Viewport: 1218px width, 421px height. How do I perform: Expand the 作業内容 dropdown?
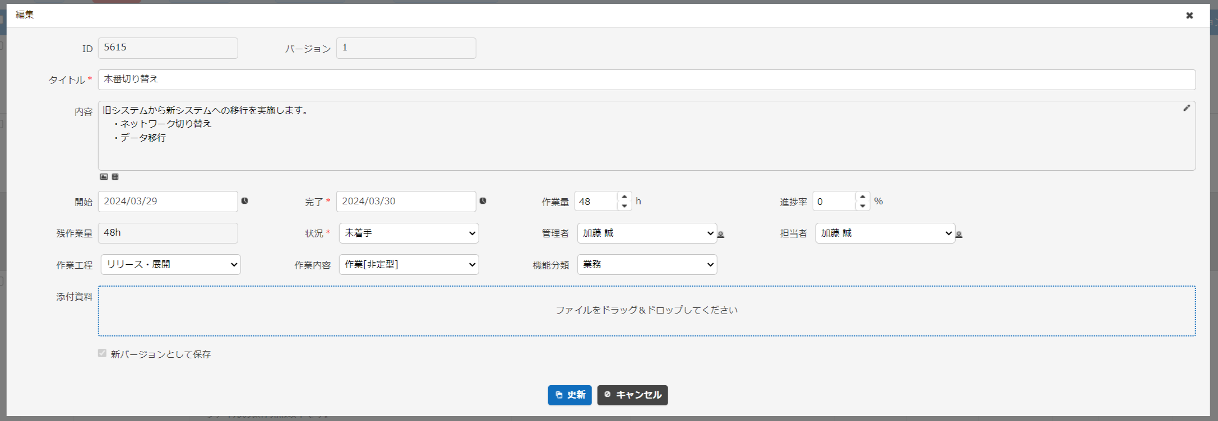[409, 265]
